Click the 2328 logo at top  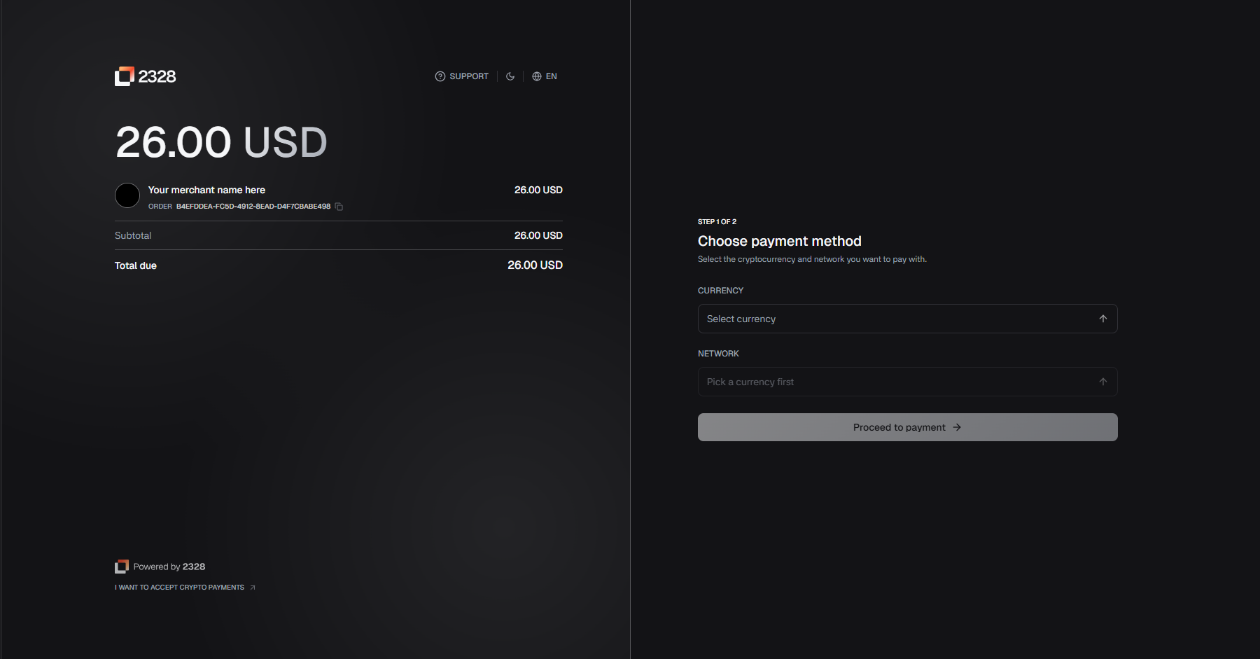(145, 76)
